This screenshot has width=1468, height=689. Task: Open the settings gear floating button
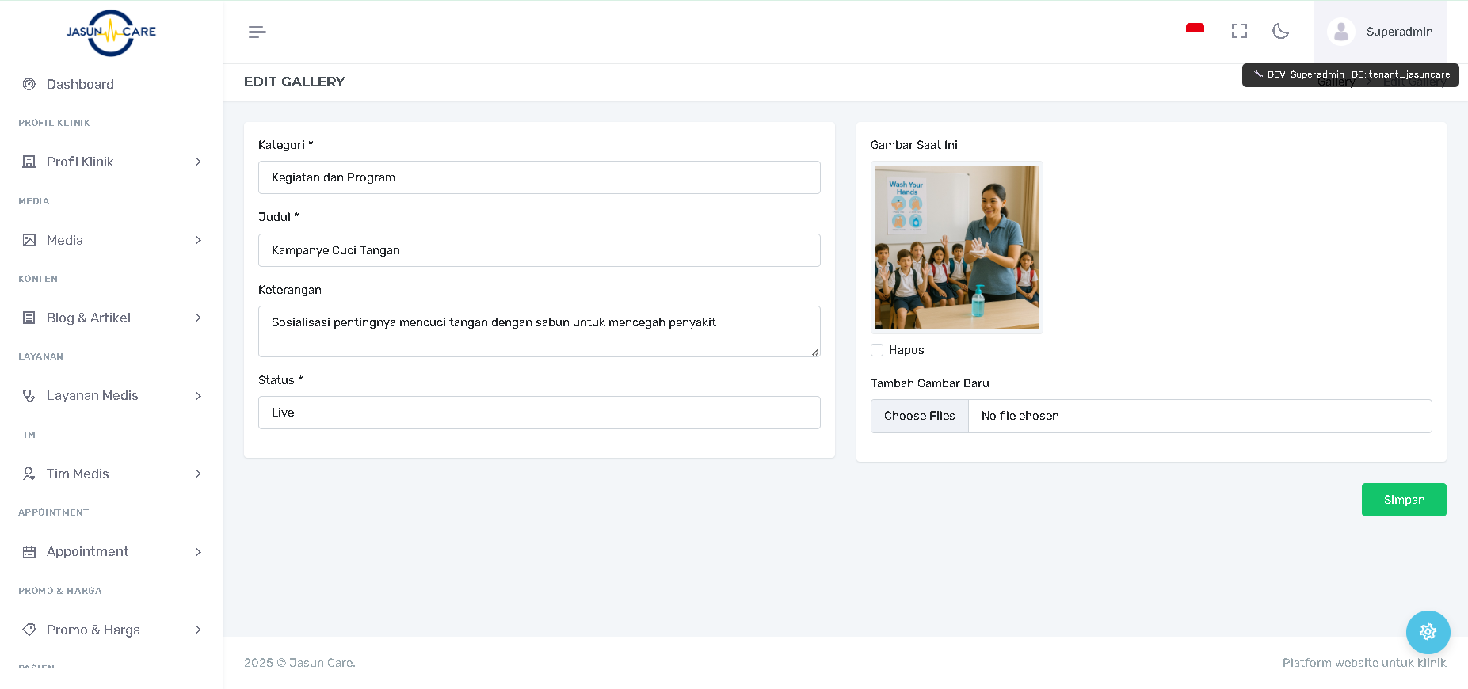[1428, 632]
